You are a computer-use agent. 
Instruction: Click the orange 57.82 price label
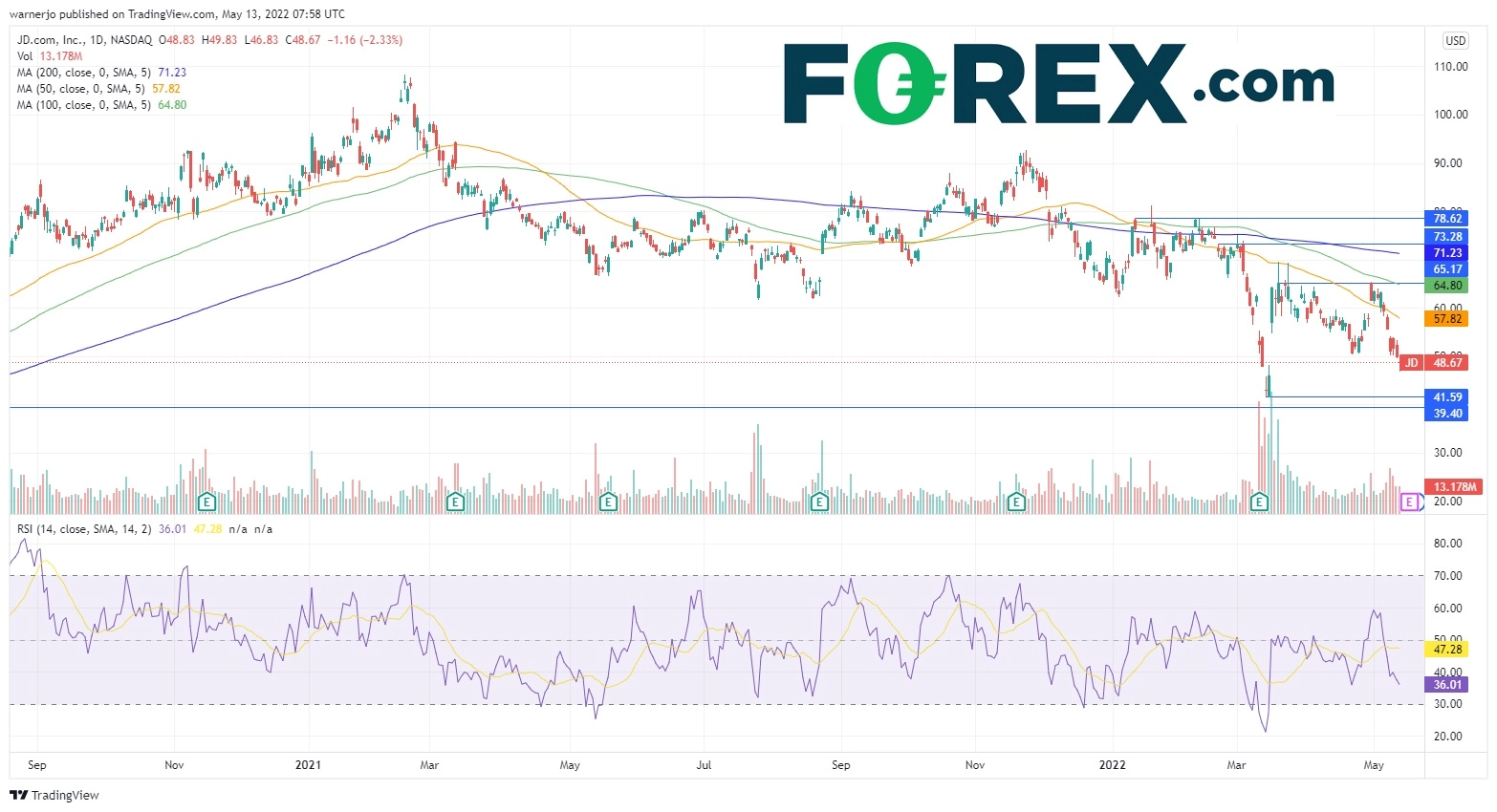[1447, 319]
